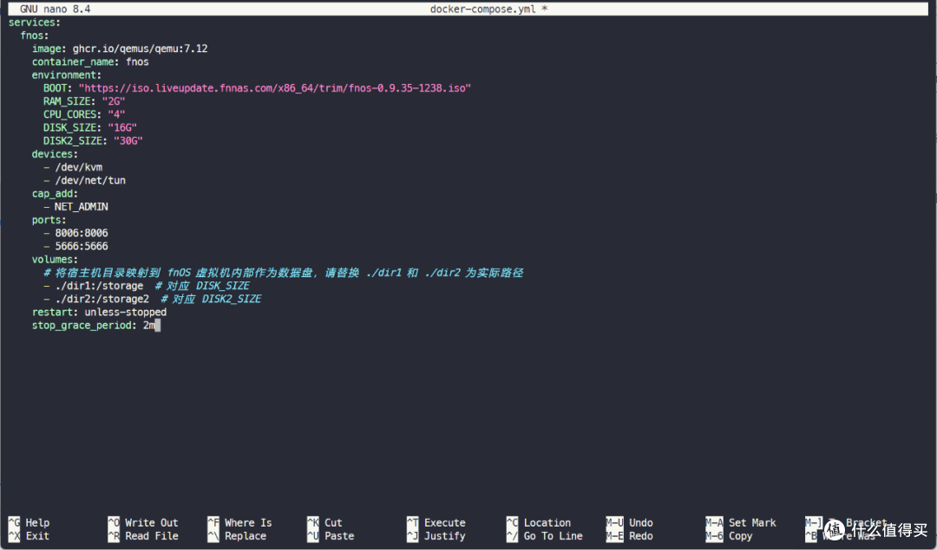The height and width of the screenshot is (550, 937).
Task: Click the RAM_SIZE "2G" value line
Action: [x=95, y=100]
